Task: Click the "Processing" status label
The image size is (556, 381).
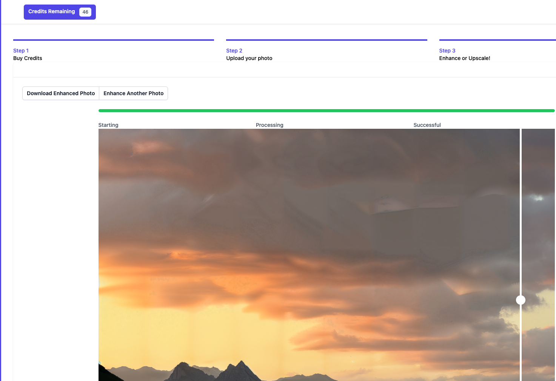Action: [x=269, y=125]
